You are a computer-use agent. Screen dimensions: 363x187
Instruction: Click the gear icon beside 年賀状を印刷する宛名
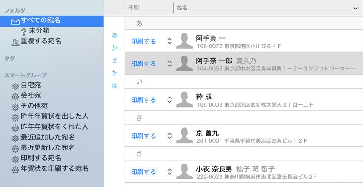[x=15, y=169]
